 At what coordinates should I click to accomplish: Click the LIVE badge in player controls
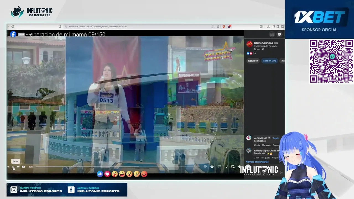point(23,167)
